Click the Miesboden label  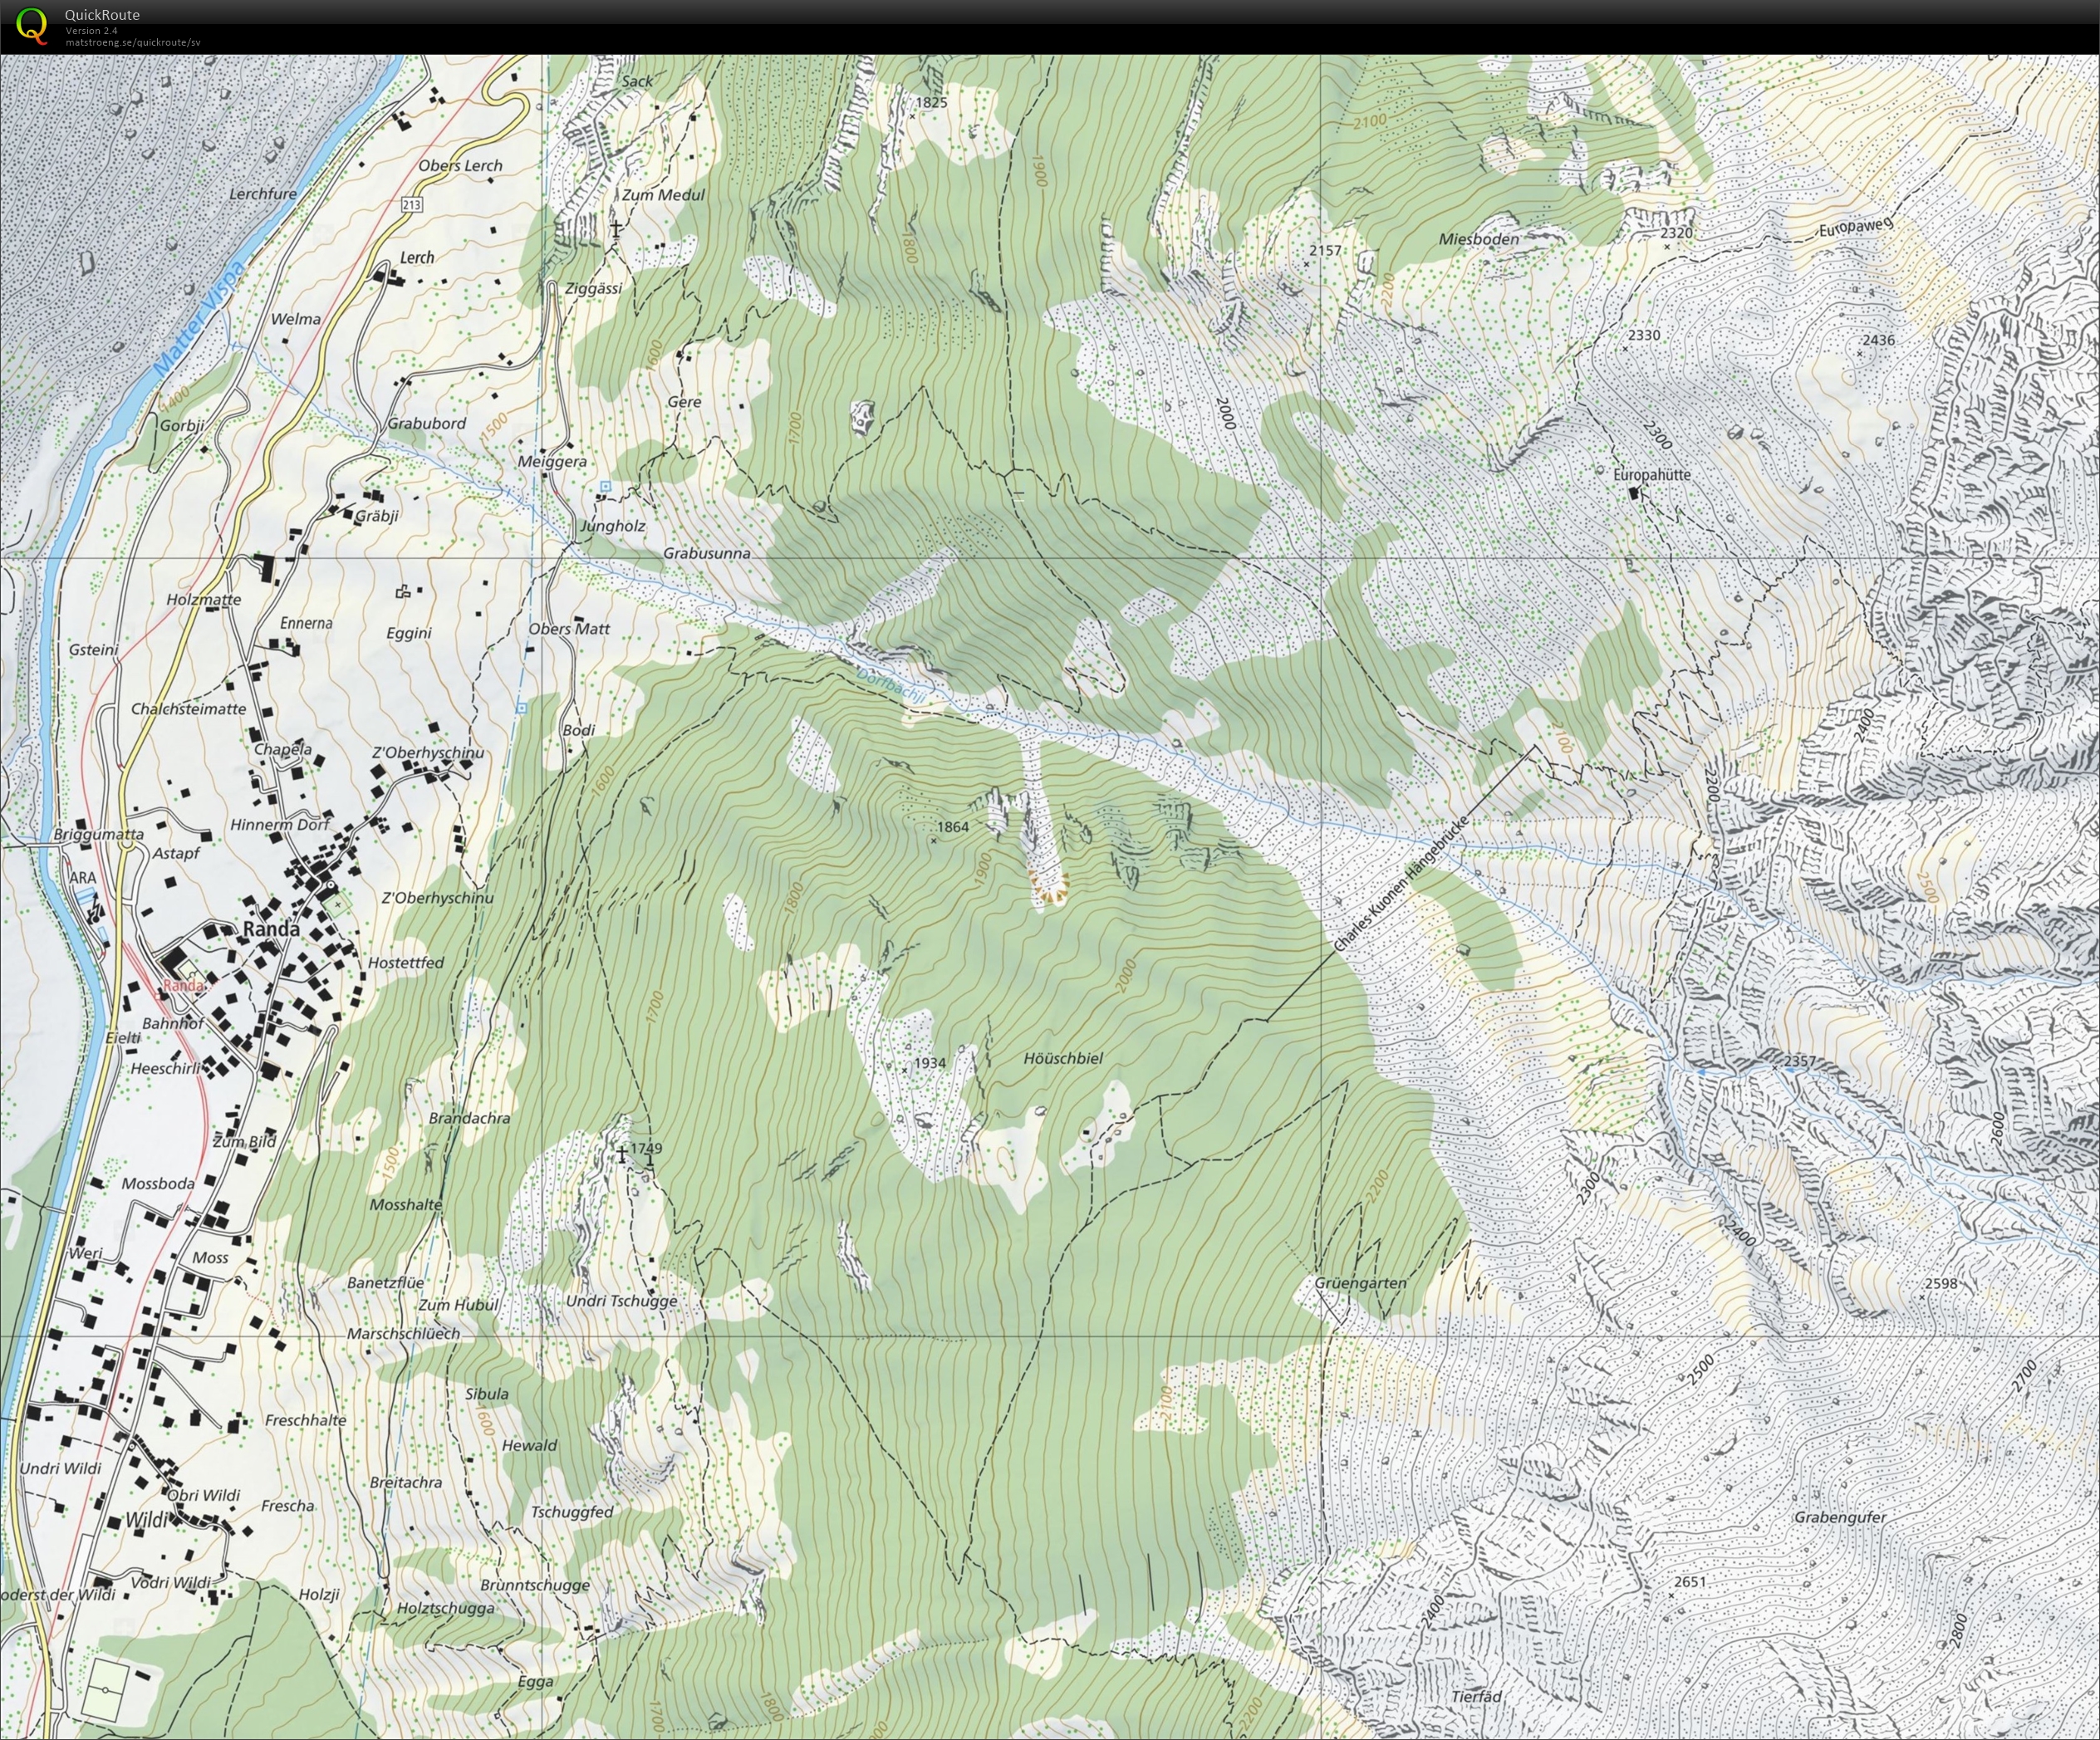pos(1478,239)
